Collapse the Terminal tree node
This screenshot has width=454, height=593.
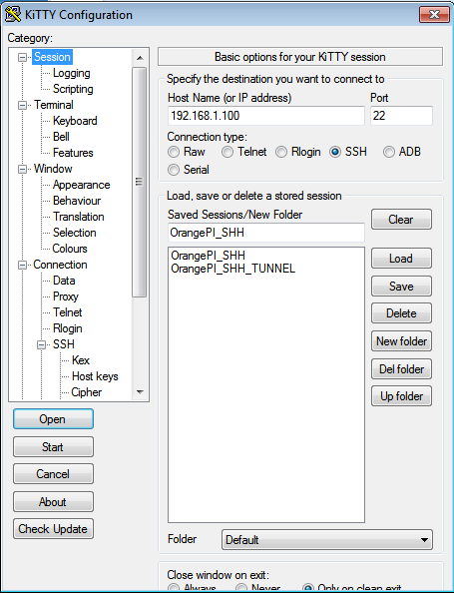point(23,105)
